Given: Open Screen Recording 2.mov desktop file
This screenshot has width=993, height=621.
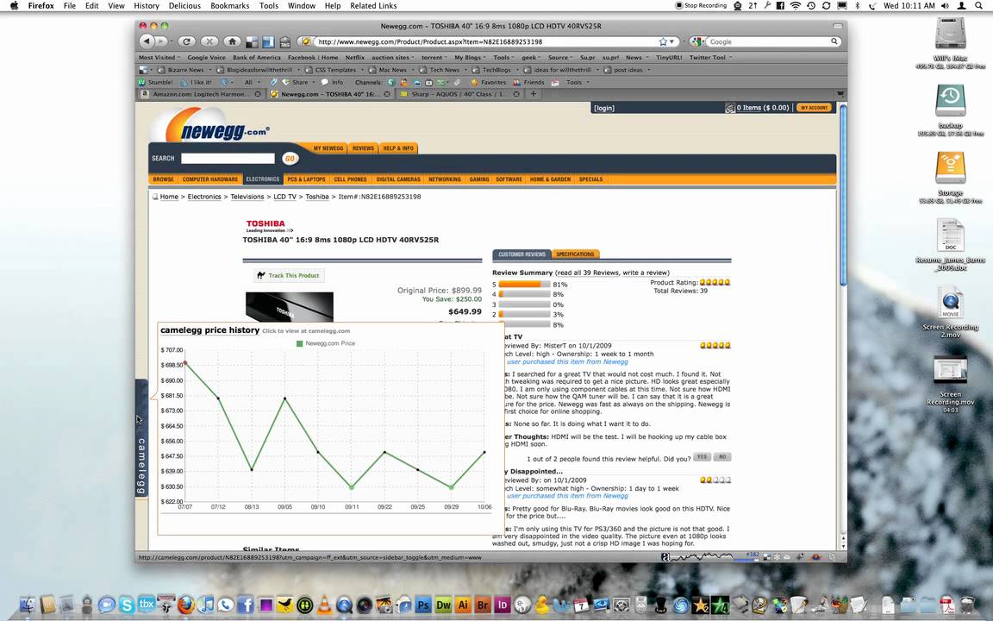Looking at the screenshot, I should pyautogui.click(x=950, y=303).
